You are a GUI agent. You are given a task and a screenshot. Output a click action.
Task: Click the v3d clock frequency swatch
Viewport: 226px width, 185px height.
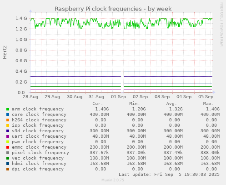click(x=8, y=131)
